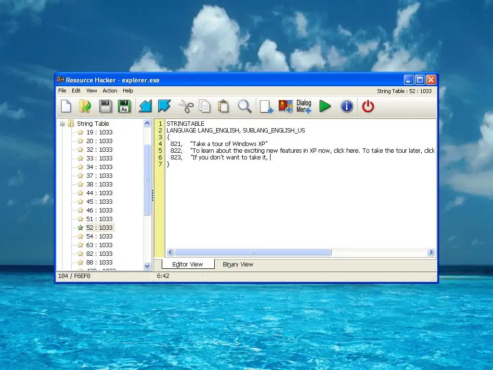Click the editor horizontal scroll left arrow
Screen dimensions: 493x370
[x=170, y=252]
